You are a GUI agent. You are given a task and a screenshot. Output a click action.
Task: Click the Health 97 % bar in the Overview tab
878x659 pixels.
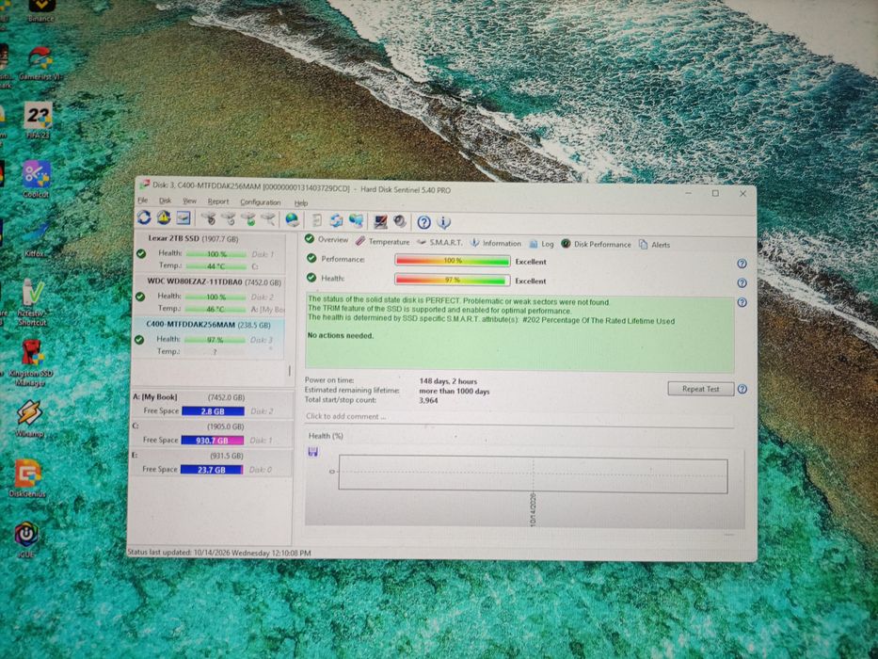click(453, 280)
